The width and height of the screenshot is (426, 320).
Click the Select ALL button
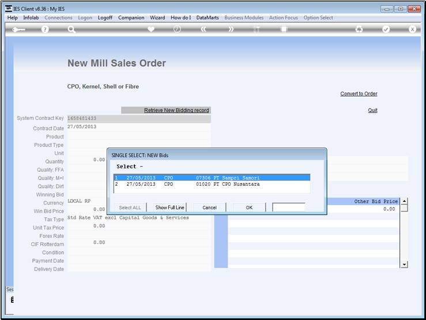pyautogui.click(x=130, y=208)
